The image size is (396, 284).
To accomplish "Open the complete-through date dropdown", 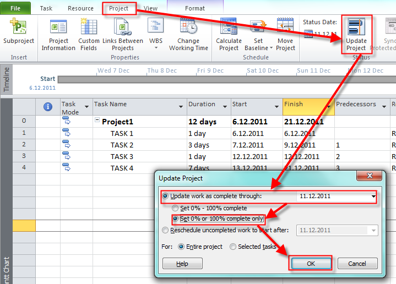I will point(373,196).
